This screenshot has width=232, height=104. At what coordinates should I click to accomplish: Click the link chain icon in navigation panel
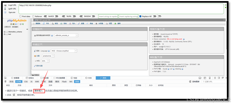point(27,29)
